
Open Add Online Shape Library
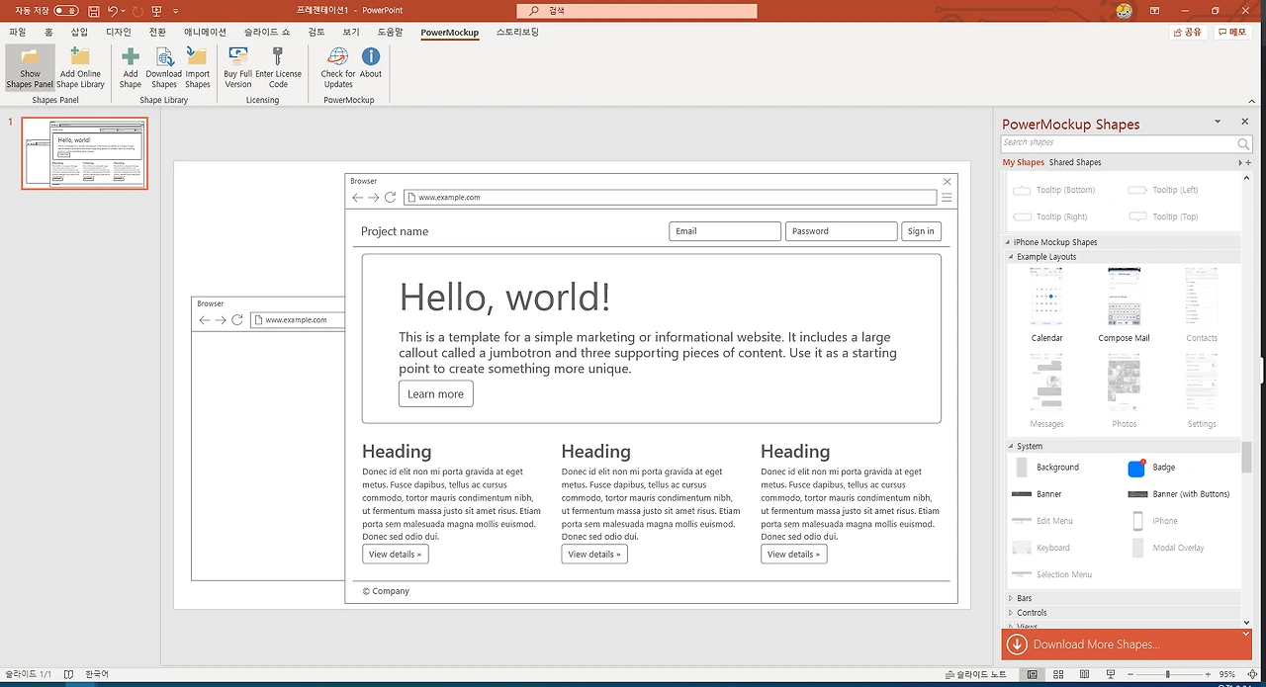pyautogui.click(x=80, y=67)
